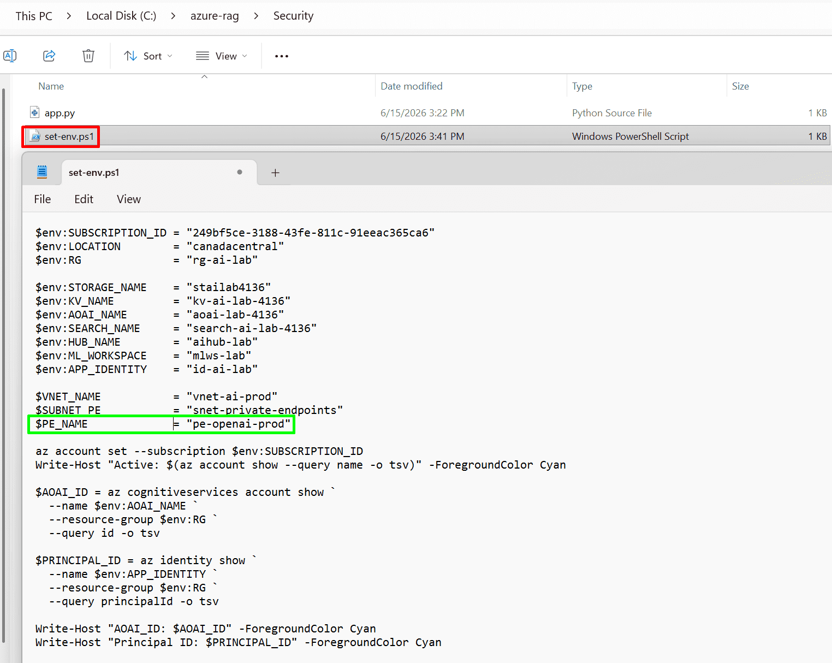Select the app.py file name
This screenshot has height=663, width=832.
[x=60, y=113]
